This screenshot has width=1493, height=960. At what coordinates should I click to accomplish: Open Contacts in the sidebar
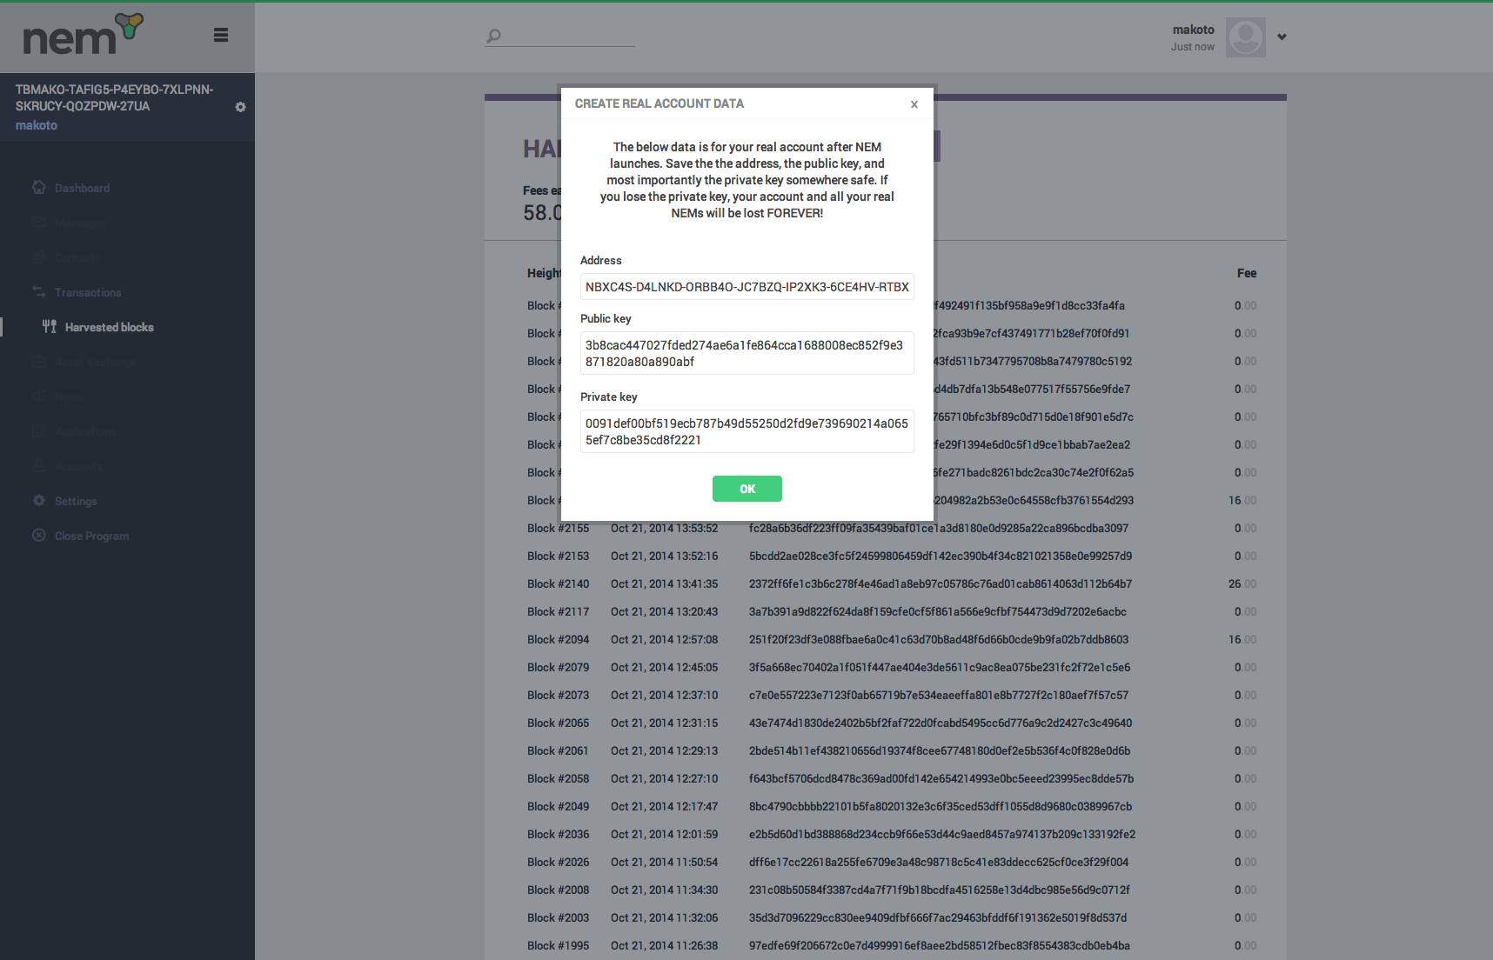77,257
